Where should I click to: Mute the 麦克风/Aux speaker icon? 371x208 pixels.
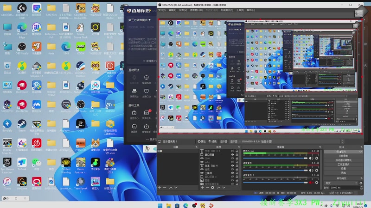pos(311,158)
